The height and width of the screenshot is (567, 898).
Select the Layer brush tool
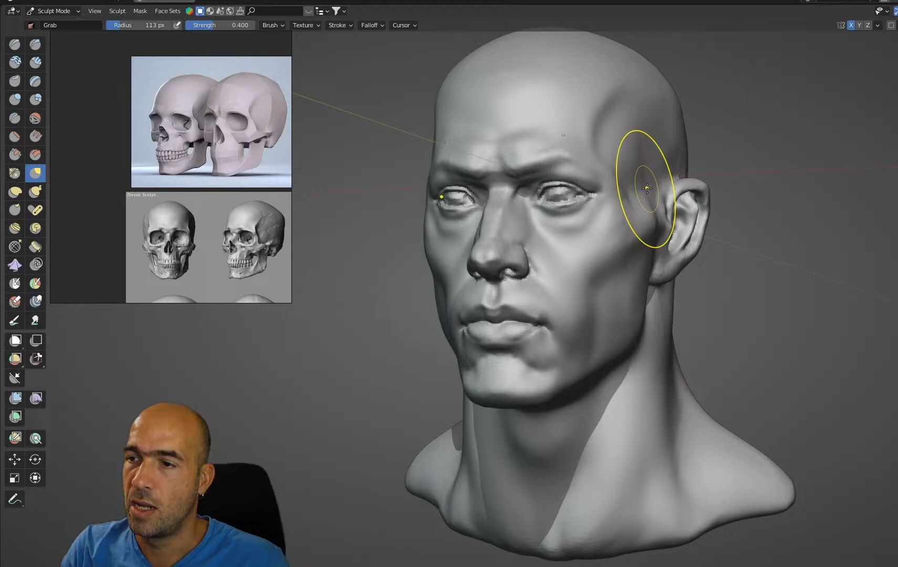pos(35,81)
